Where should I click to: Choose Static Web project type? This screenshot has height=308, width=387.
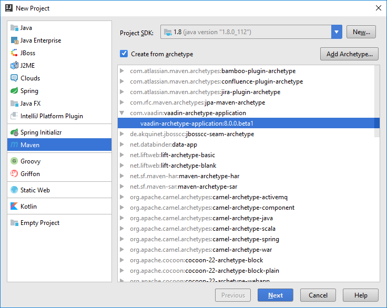[59, 190]
